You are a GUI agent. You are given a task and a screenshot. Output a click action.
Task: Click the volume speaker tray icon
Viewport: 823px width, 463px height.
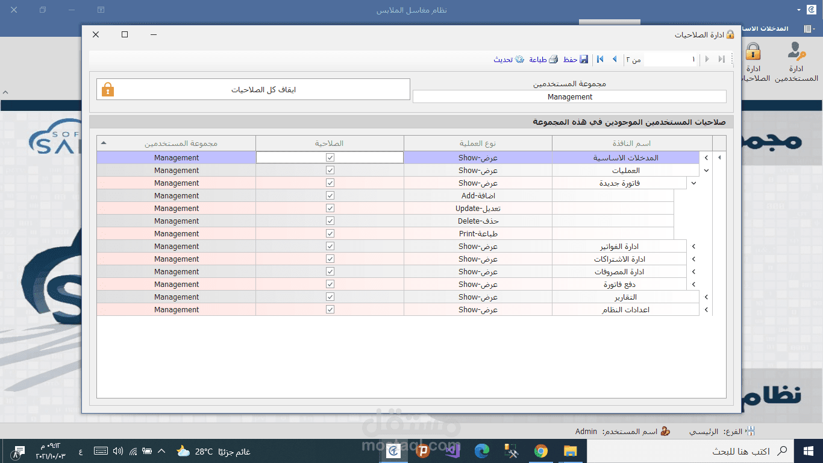[118, 451]
